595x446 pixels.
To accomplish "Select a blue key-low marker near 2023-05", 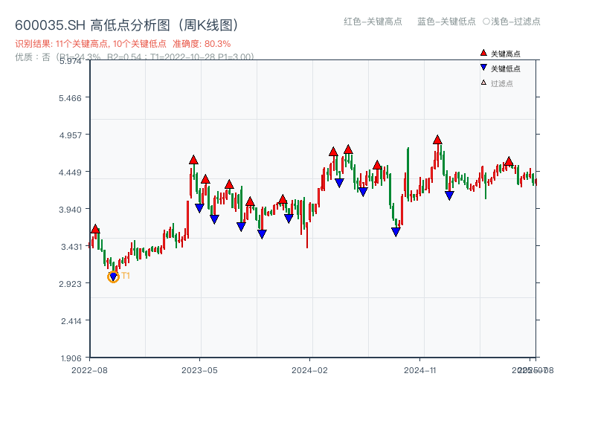I will pyautogui.click(x=199, y=208).
